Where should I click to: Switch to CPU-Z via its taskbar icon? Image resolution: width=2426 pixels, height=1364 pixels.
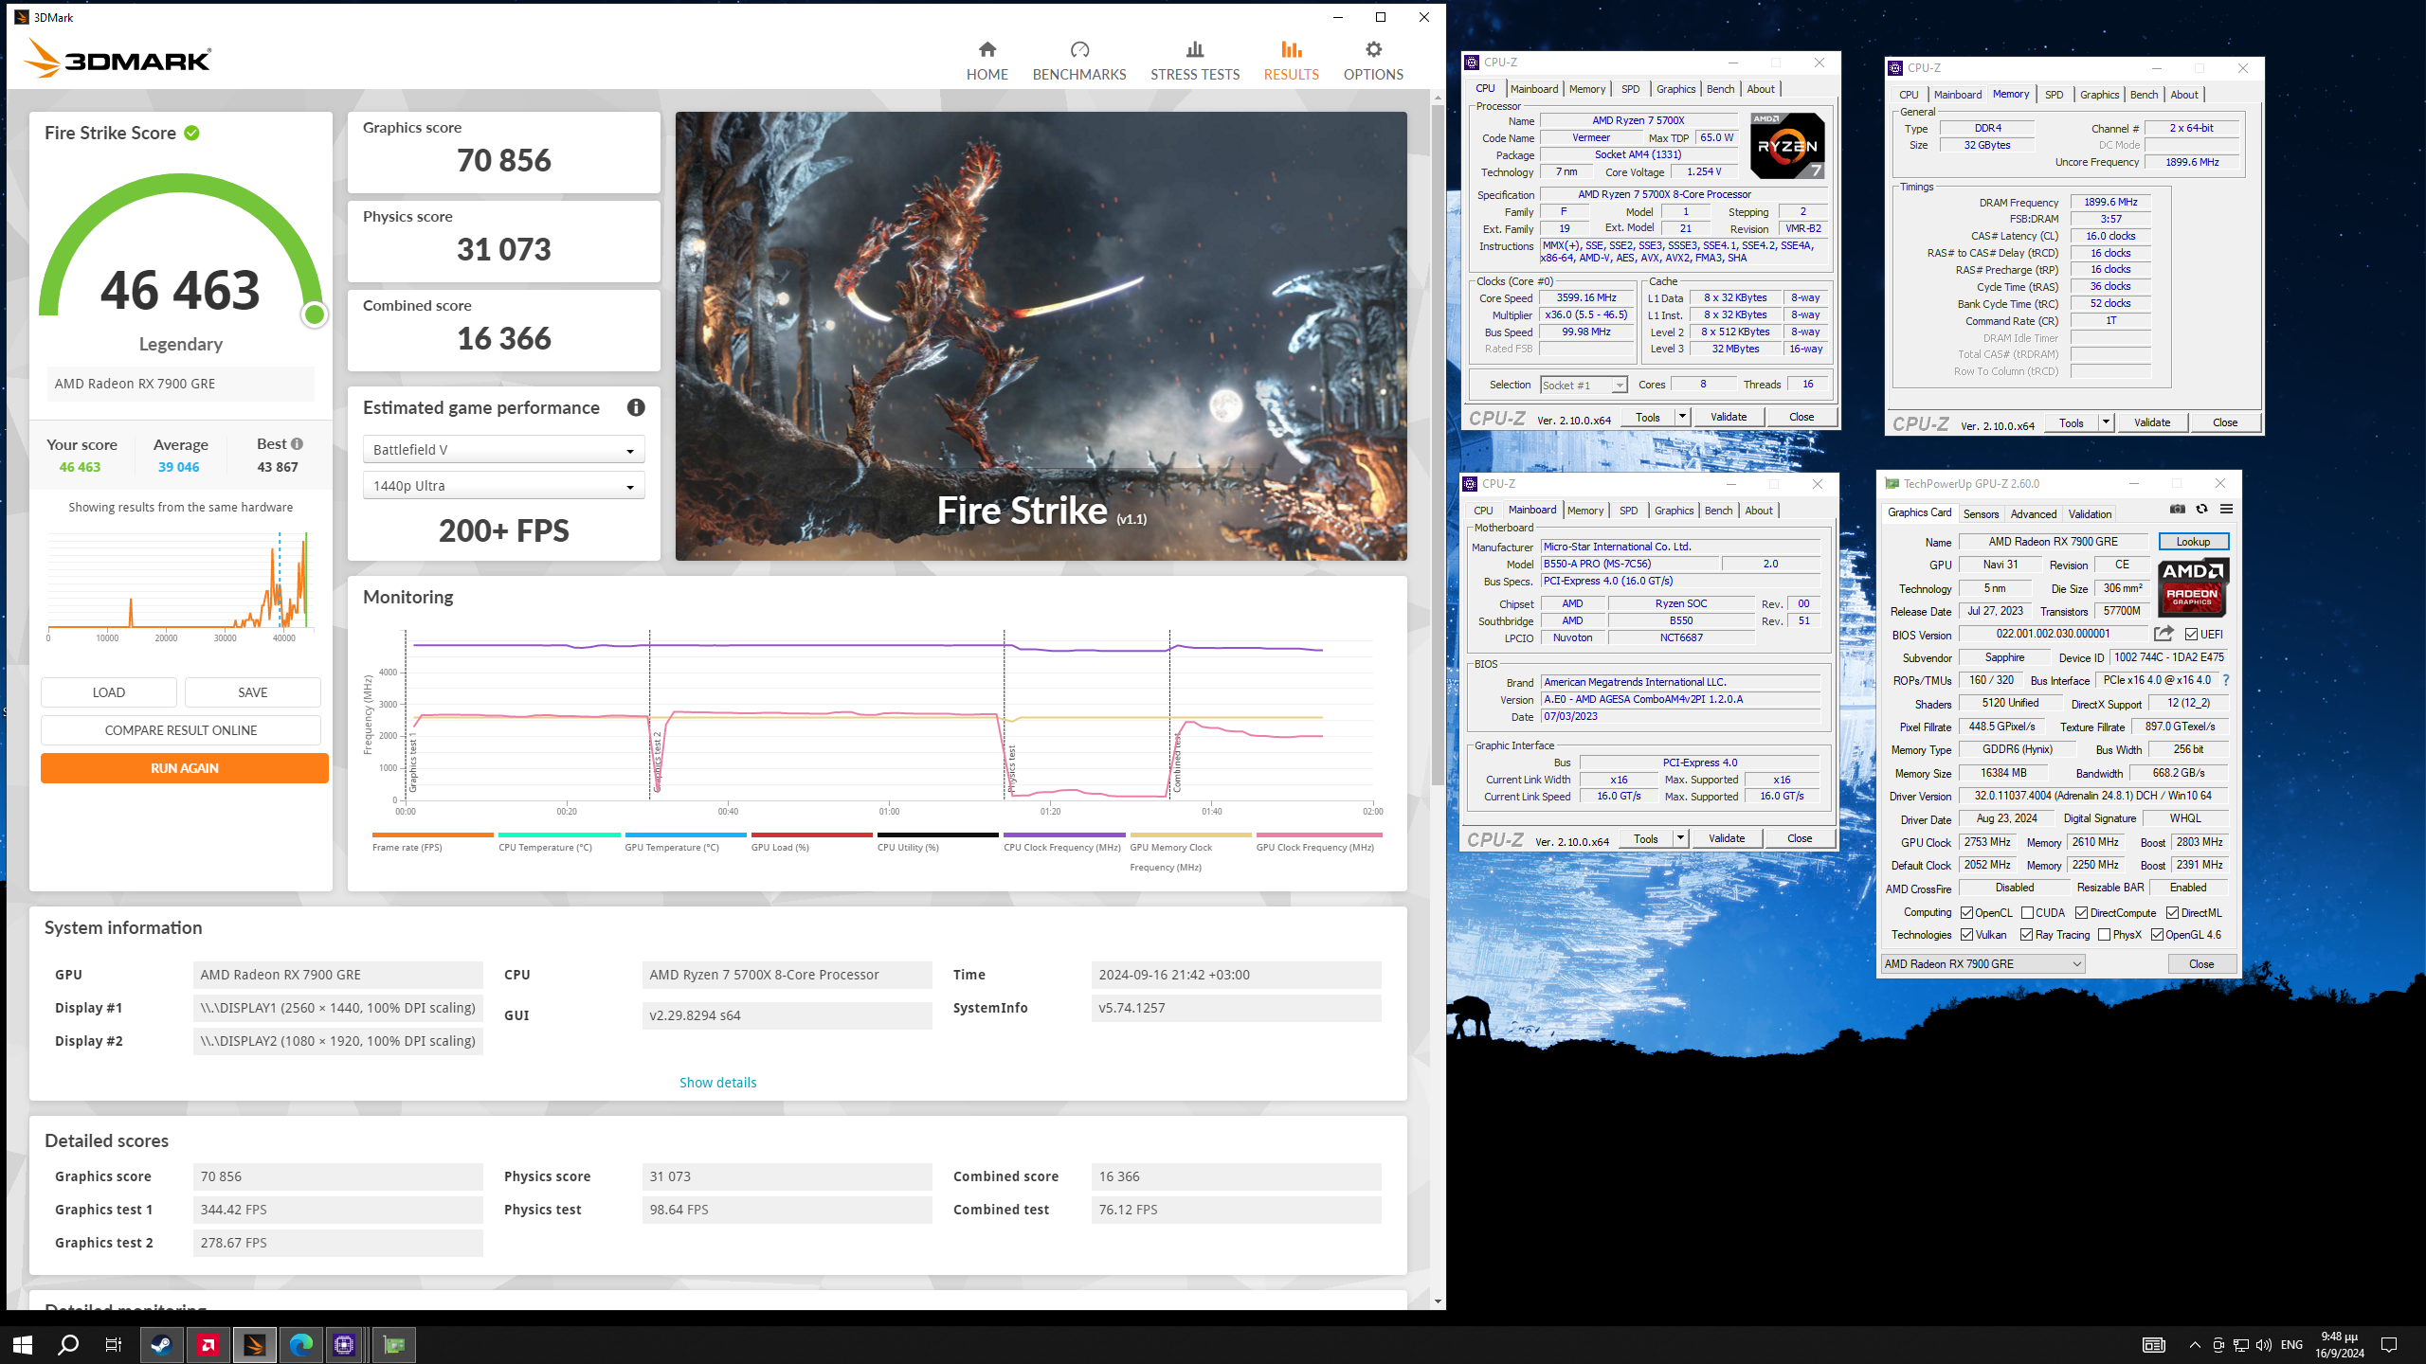tap(346, 1344)
